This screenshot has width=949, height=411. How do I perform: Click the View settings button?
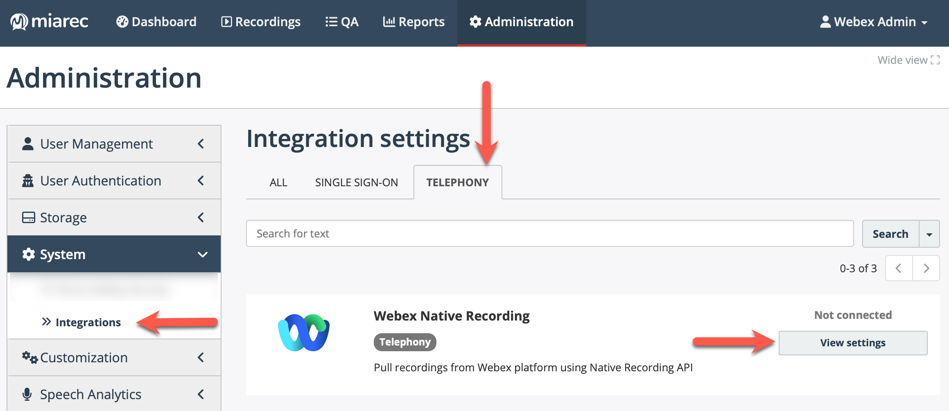[853, 343]
